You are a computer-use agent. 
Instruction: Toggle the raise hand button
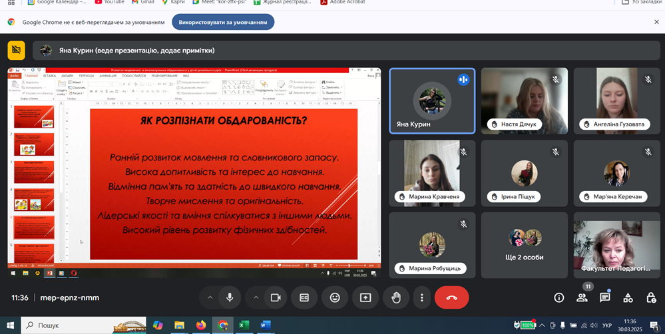[395, 297]
